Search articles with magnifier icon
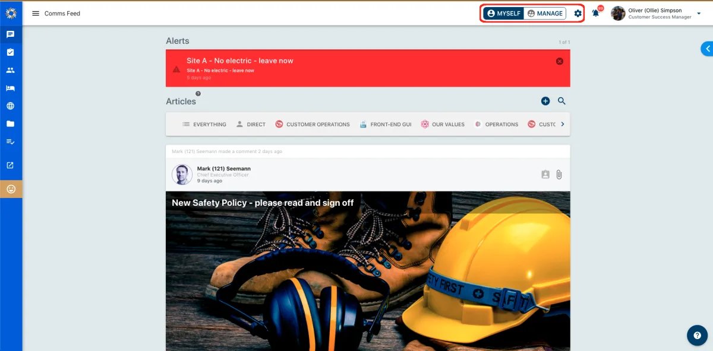 561,101
